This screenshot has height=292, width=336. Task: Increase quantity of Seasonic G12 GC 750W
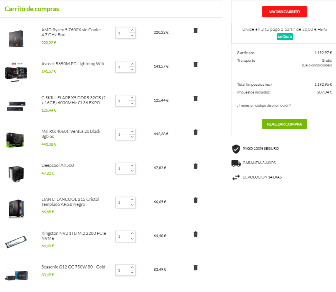tap(132, 267)
